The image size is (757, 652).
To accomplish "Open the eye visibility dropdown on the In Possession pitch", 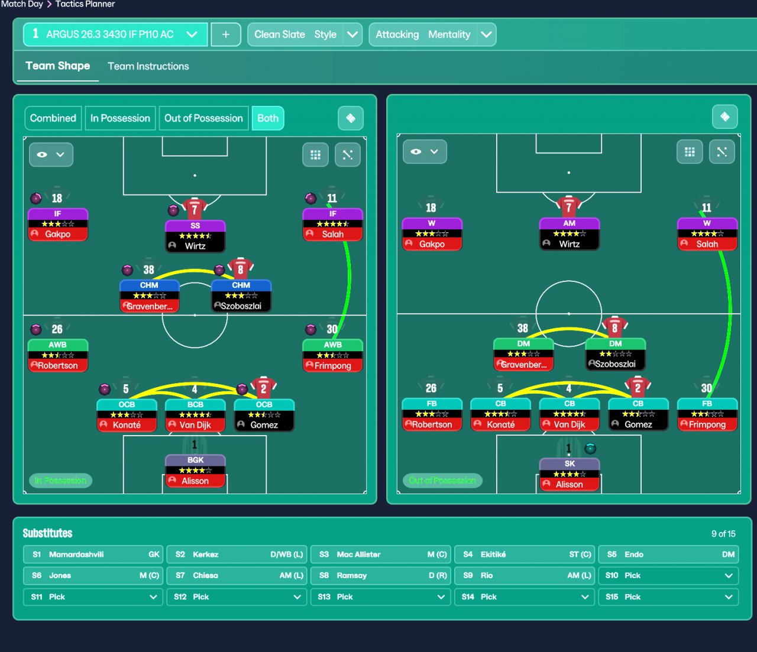I will pos(51,155).
